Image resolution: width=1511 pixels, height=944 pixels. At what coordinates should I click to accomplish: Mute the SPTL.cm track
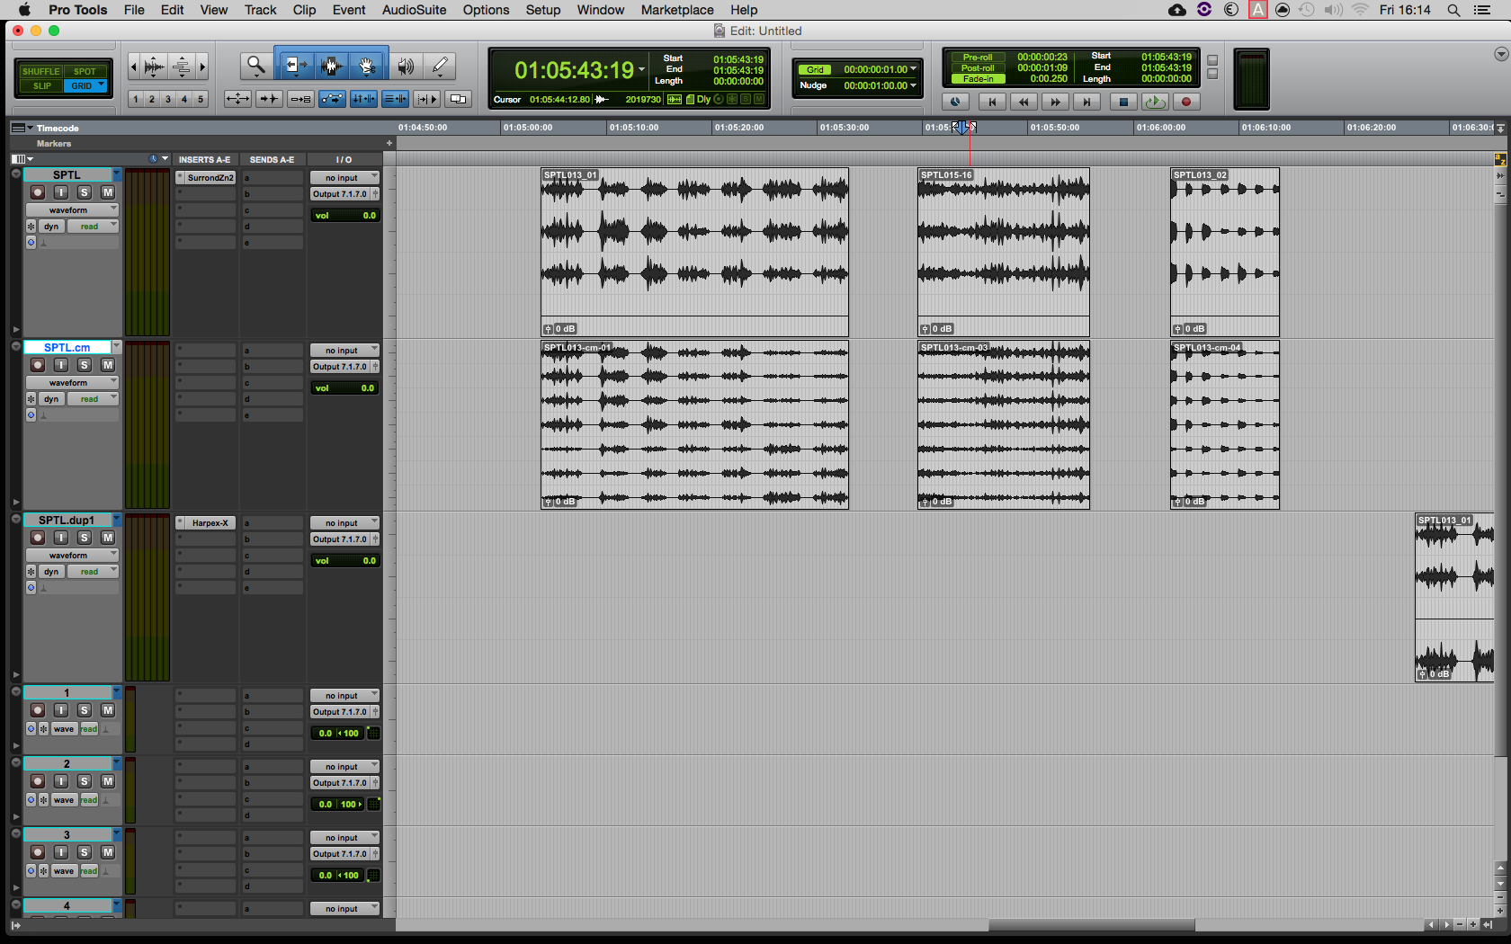(x=108, y=365)
